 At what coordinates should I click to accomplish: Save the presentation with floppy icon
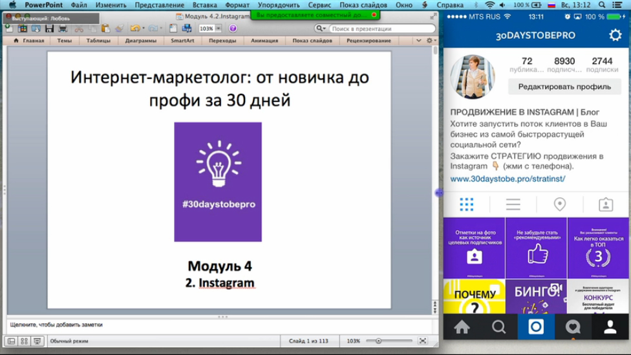pos(50,28)
